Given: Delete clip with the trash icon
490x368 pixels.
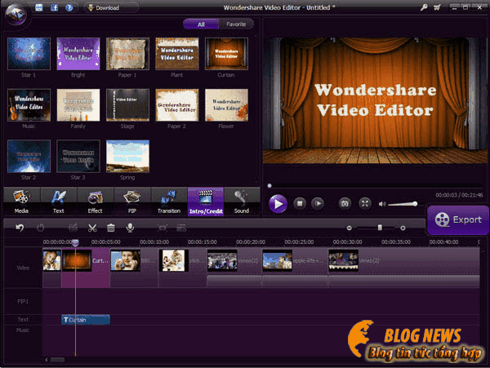Looking at the screenshot, I should point(111,228).
